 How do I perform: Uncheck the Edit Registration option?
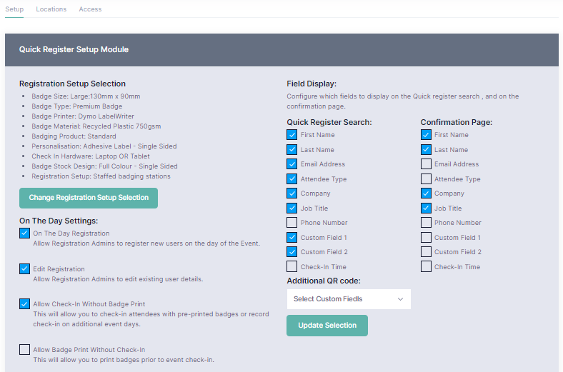(x=25, y=269)
